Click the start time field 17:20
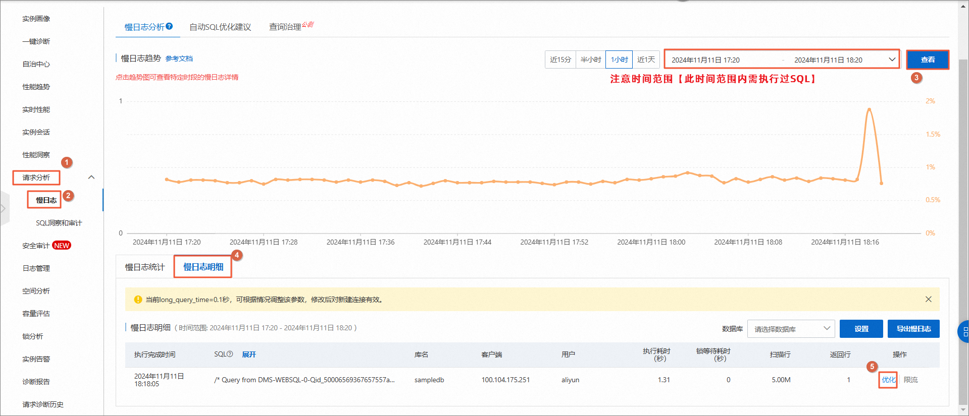 pos(705,60)
